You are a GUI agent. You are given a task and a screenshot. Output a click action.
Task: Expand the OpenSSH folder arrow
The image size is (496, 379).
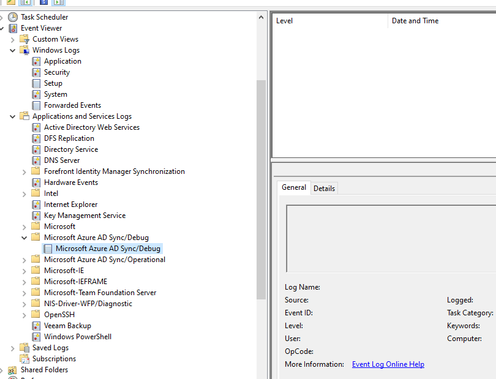click(x=24, y=315)
